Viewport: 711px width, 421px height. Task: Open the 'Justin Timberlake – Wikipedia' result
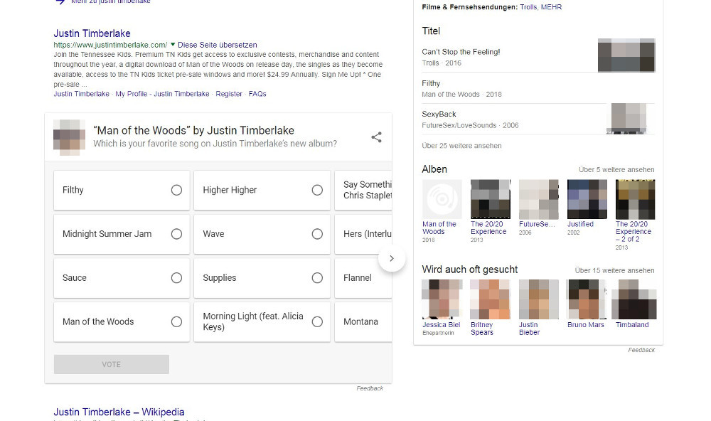[x=119, y=412]
